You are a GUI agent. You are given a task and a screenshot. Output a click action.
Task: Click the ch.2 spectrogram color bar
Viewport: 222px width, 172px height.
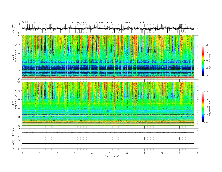[x=203, y=107]
